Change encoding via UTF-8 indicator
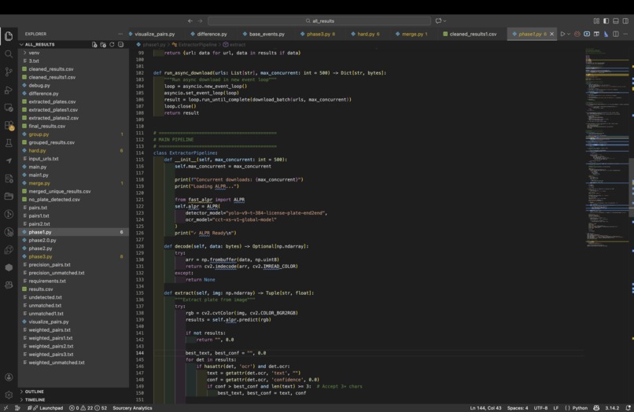 (x=540, y=408)
